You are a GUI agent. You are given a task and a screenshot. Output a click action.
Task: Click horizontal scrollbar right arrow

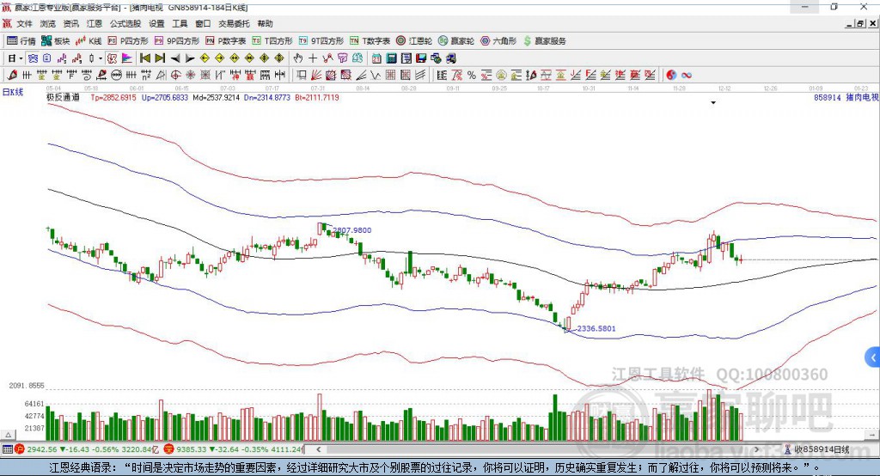pos(756,449)
